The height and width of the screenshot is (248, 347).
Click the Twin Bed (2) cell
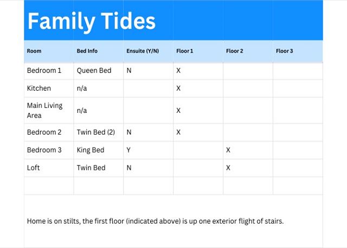(96, 132)
